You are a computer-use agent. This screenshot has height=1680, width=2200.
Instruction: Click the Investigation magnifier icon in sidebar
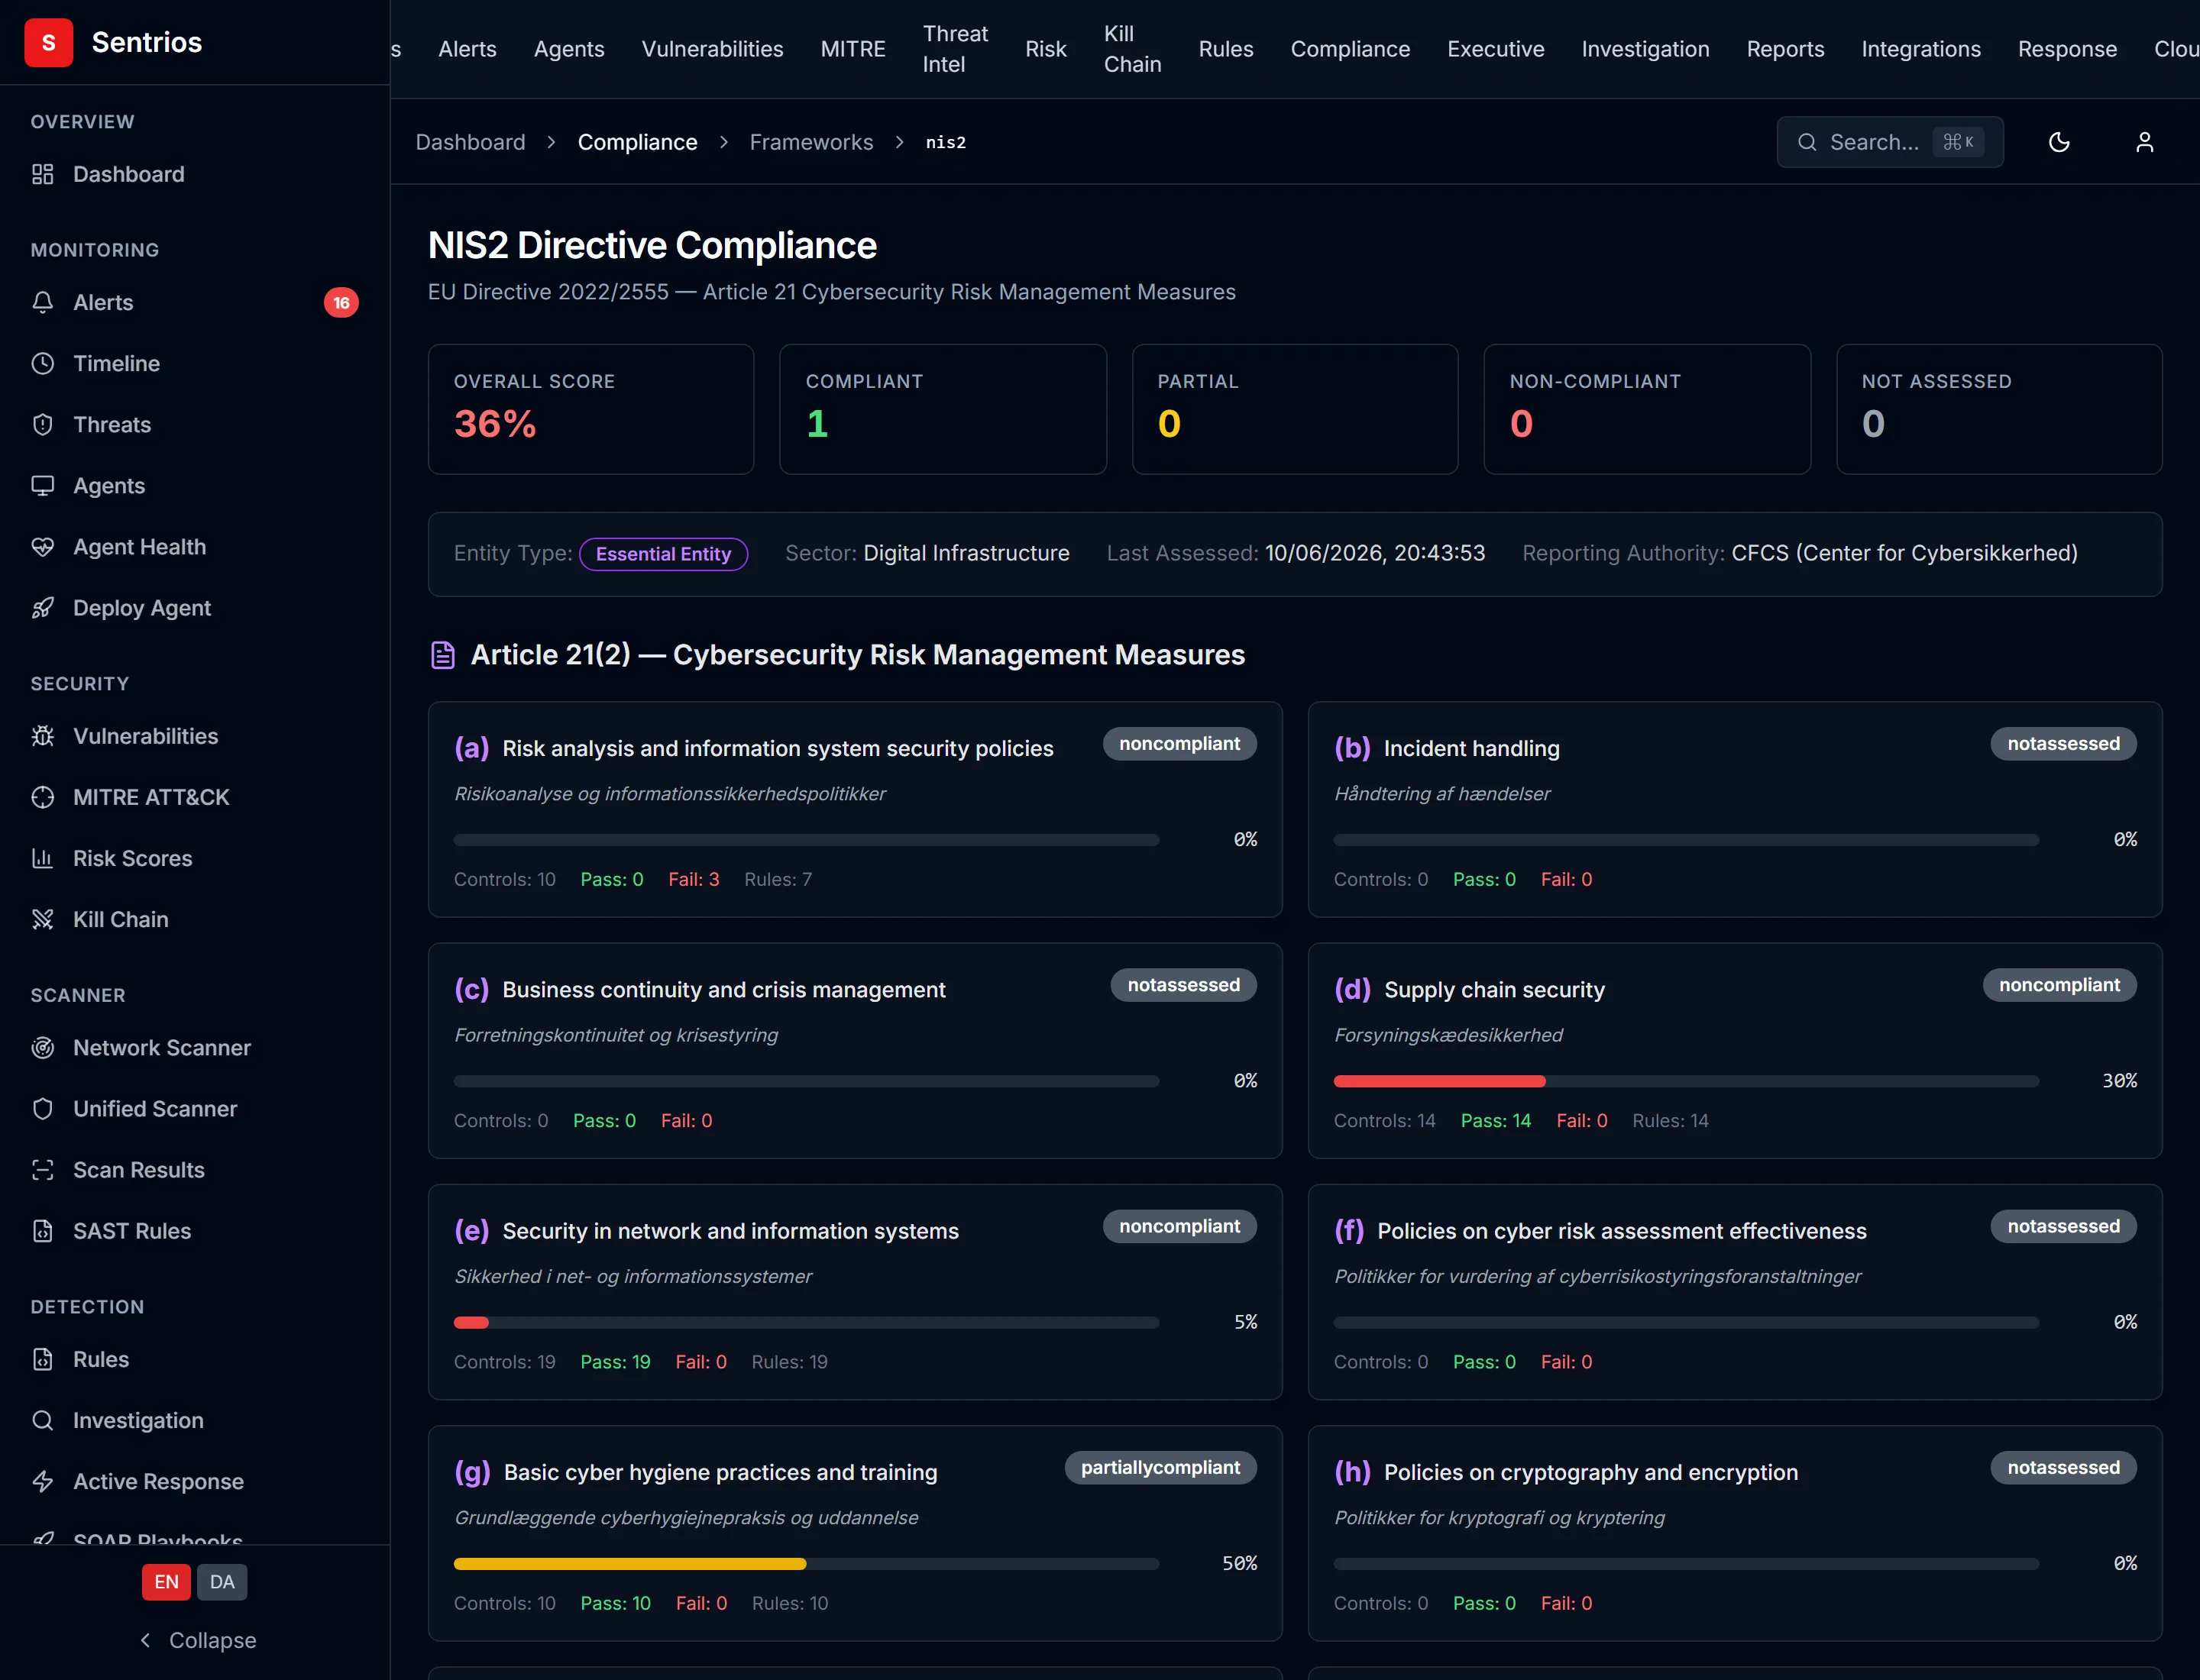[42, 1420]
